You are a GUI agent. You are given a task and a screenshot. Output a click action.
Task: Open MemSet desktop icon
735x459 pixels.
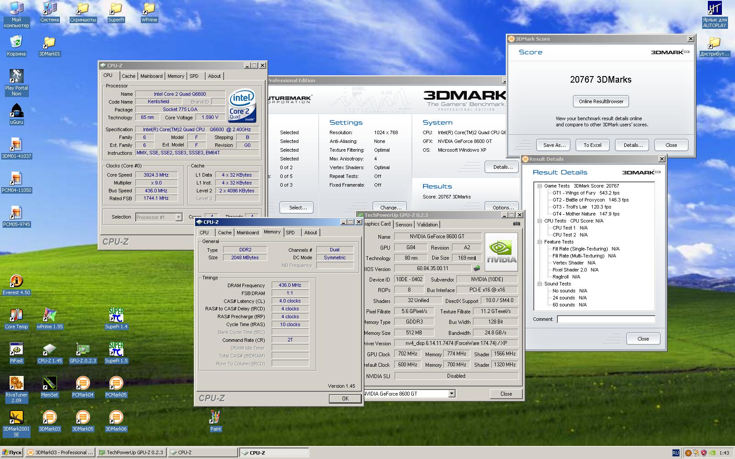pyautogui.click(x=49, y=387)
